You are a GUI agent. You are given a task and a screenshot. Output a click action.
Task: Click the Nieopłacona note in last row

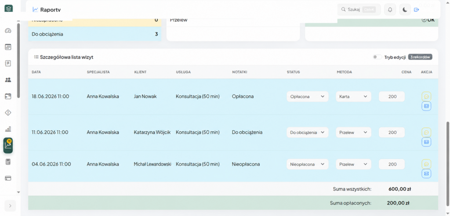point(246,164)
